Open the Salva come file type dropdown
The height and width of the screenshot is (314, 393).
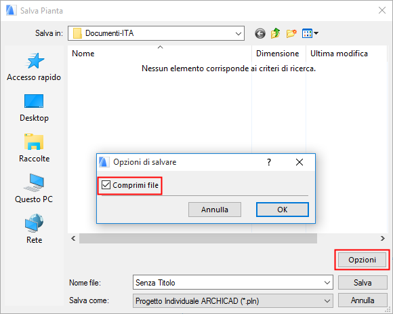tap(233, 300)
